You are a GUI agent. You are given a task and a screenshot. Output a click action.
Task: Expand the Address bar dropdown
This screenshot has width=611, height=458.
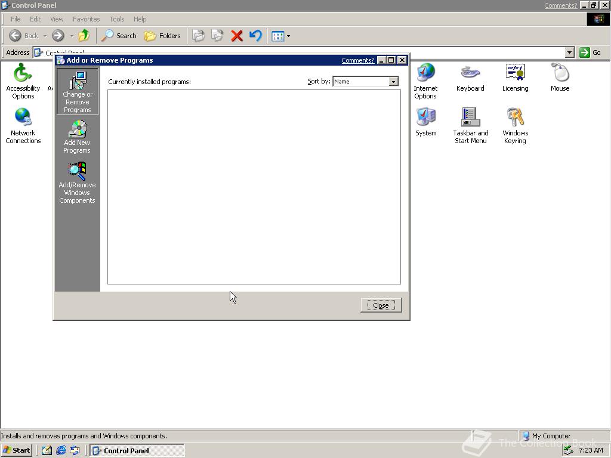570,52
